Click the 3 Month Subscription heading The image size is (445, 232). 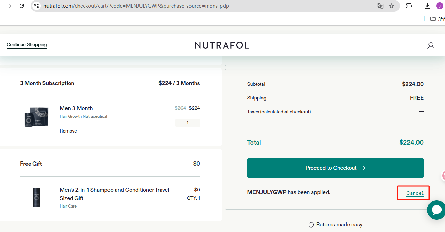[47, 83]
